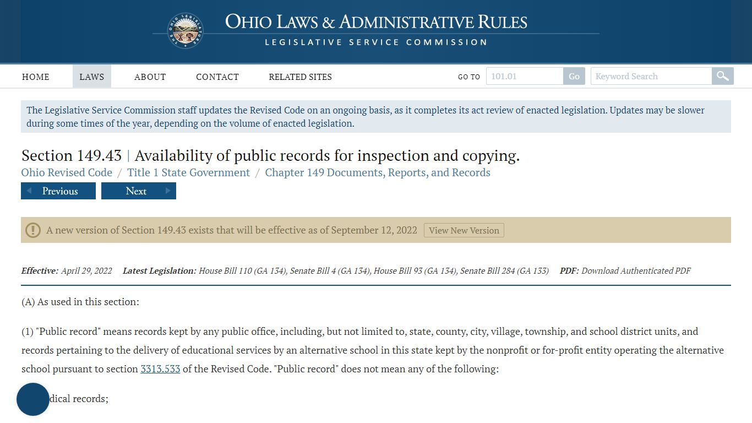Focus the GO TO section number field

(525, 76)
